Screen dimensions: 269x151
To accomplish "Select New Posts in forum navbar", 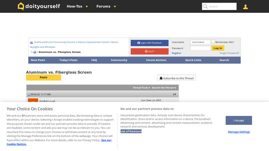I will tap(38, 60).
